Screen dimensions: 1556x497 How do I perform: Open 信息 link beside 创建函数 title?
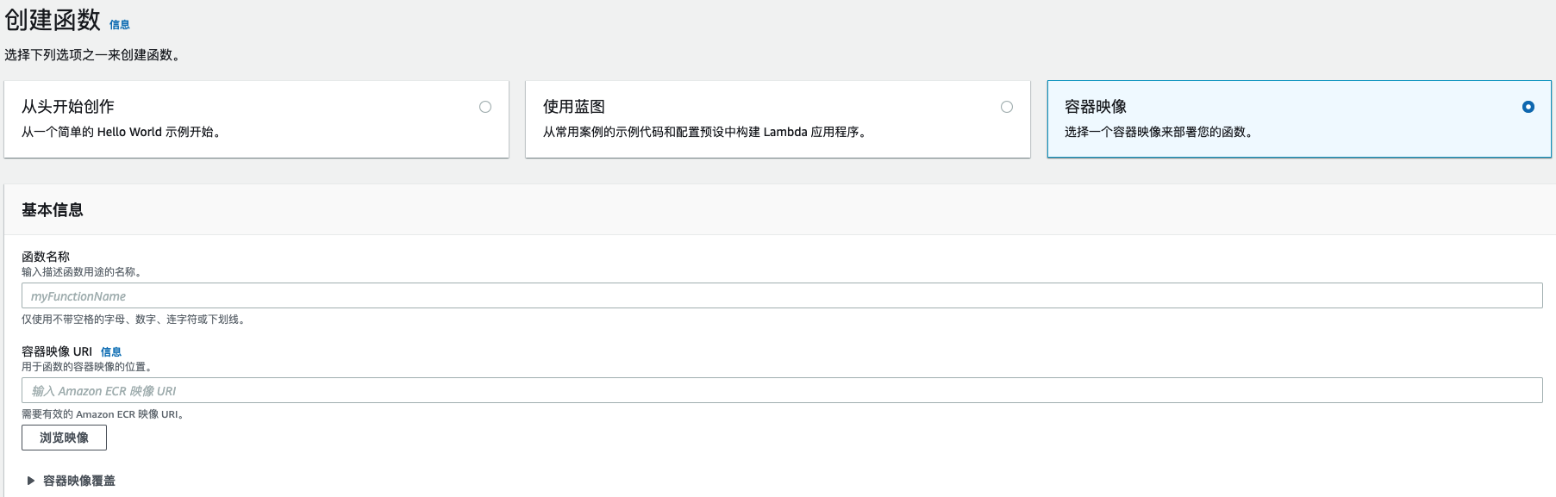tap(120, 25)
